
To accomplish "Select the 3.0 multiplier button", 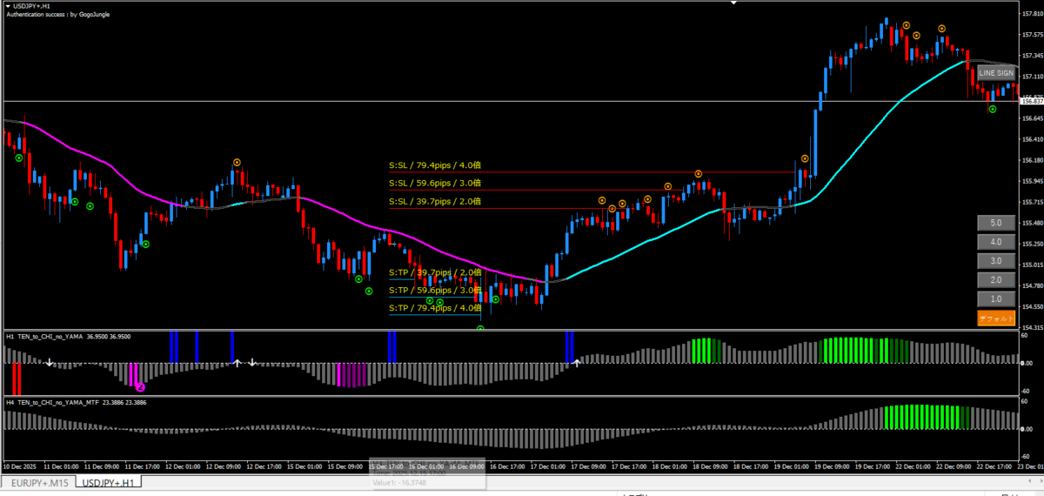I will [x=996, y=260].
